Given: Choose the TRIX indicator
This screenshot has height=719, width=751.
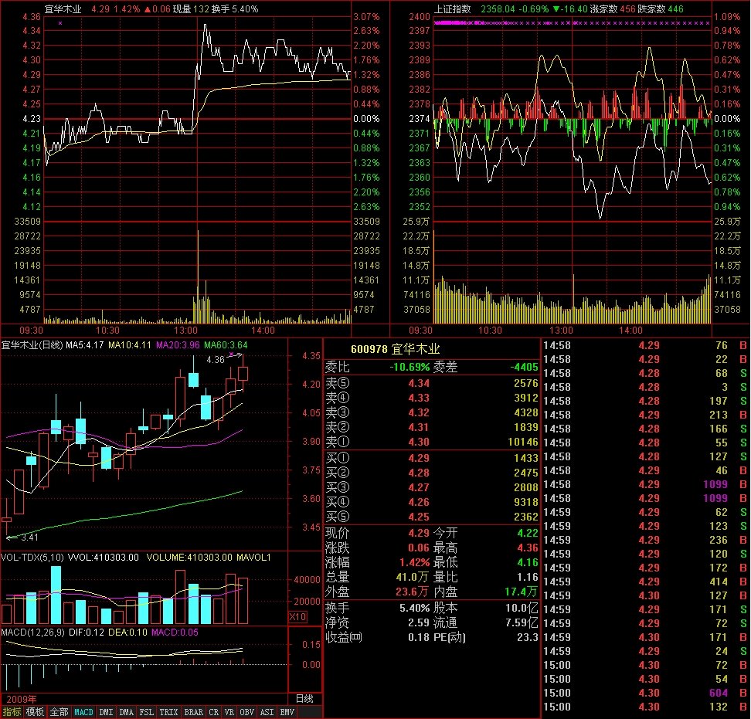Looking at the screenshot, I should (x=168, y=712).
